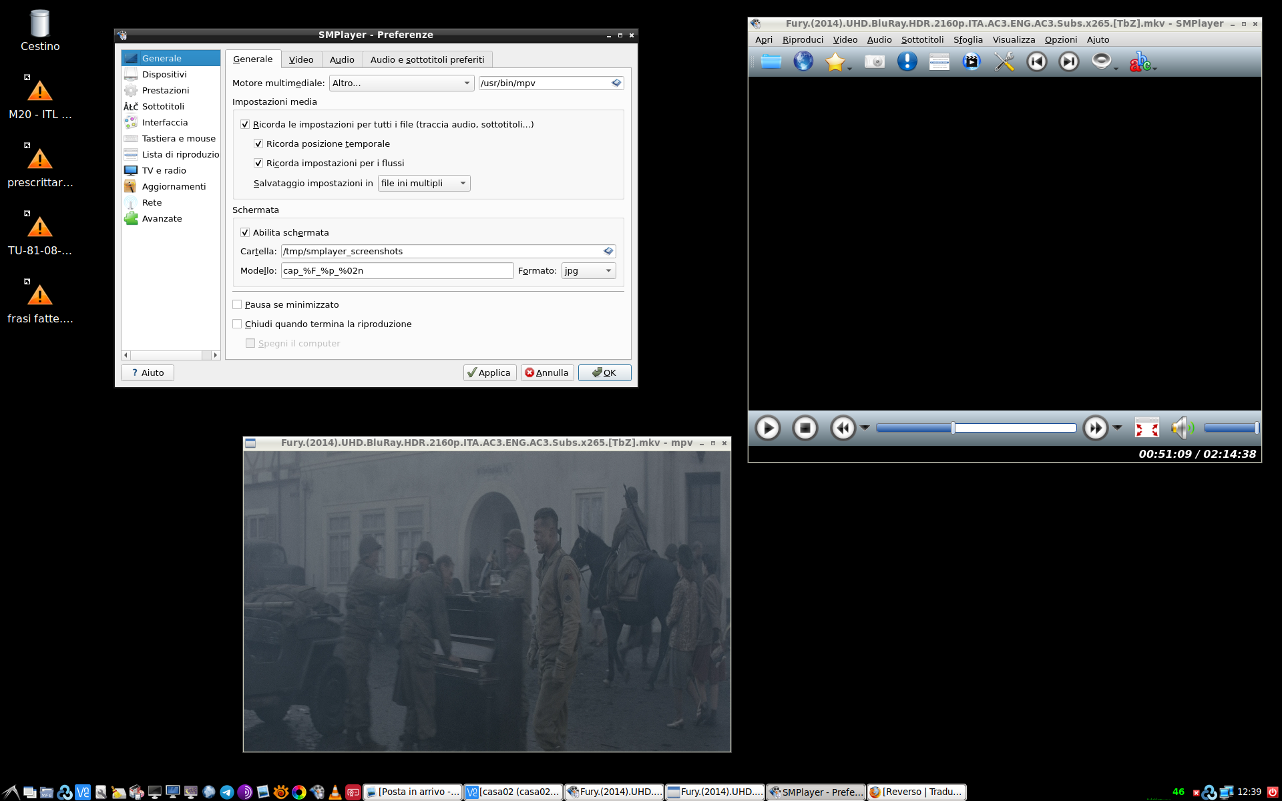Disable Abilita schermata option

pos(245,232)
